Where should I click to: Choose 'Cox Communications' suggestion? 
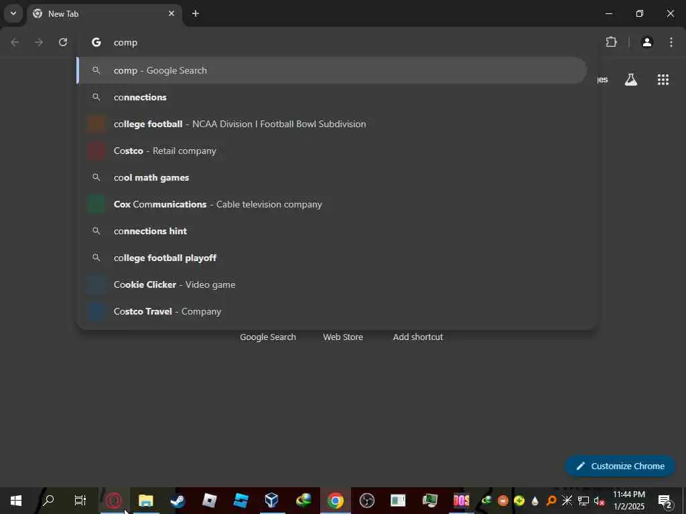click(332, 204)
